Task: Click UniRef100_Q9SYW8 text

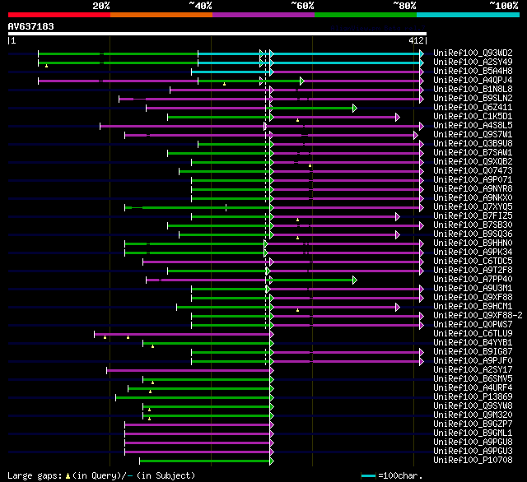Action: tap(473, 406)
